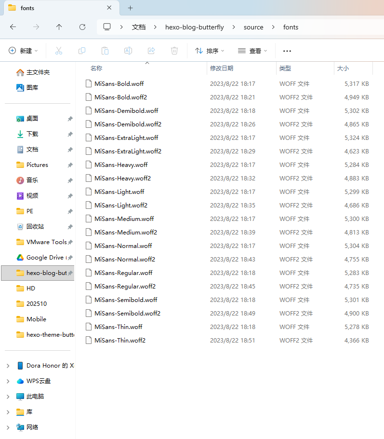
Task: Select file MiSans-Normal.woff2
Action: [x=125, y=259]
